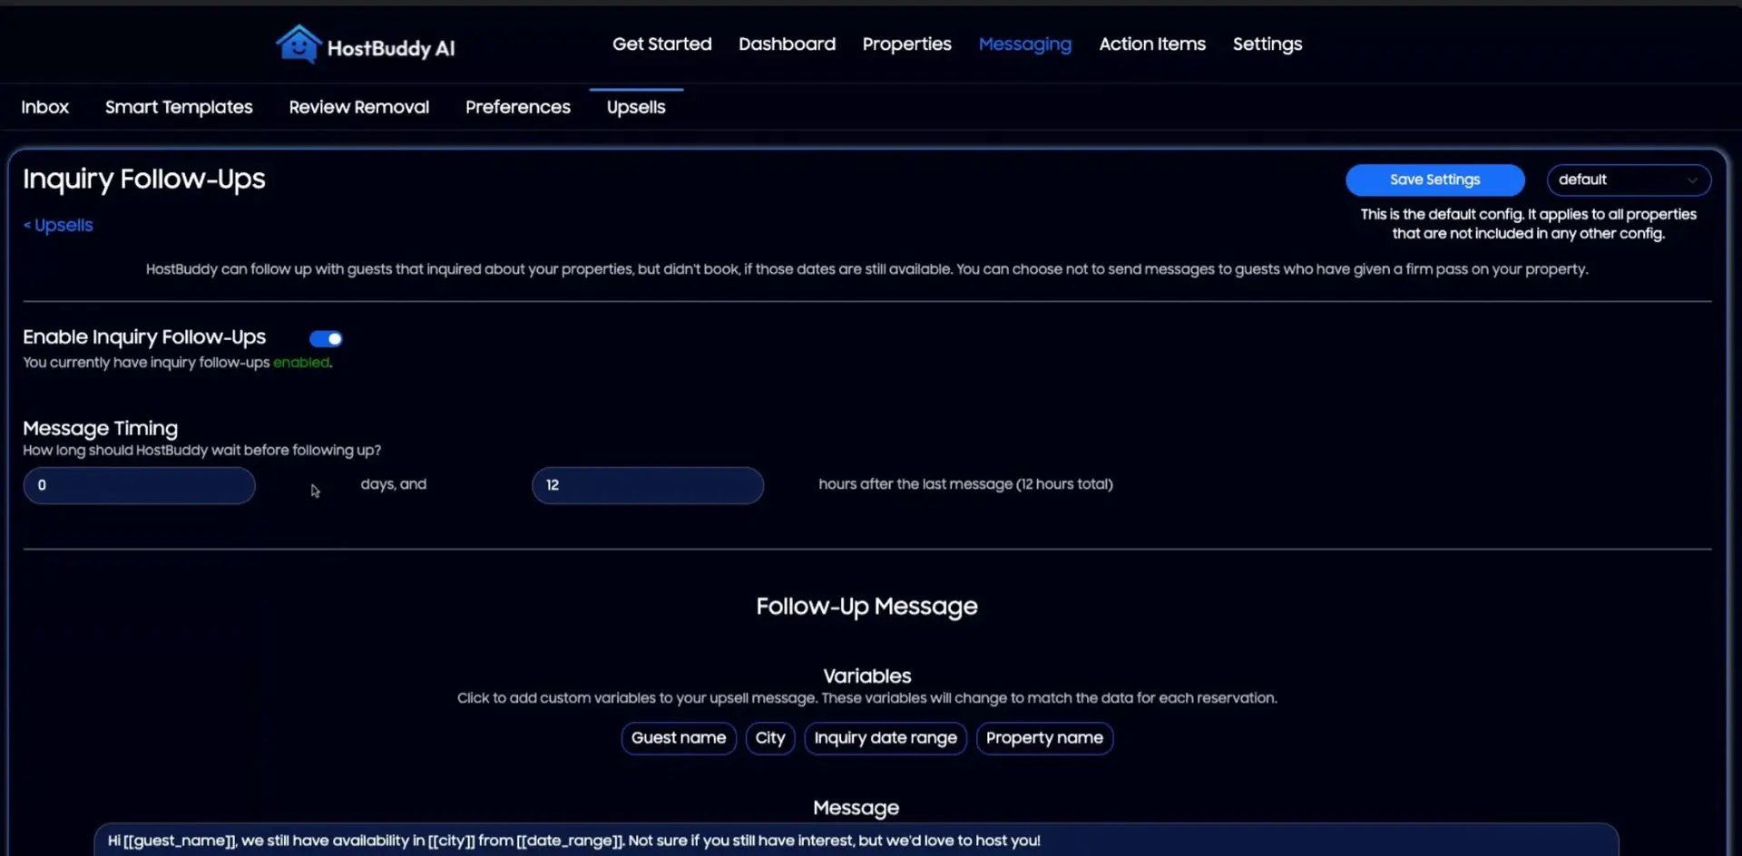
Task: Disable the Inquiry Follow-Ups toggle
Action: click(x=326, y=338)
